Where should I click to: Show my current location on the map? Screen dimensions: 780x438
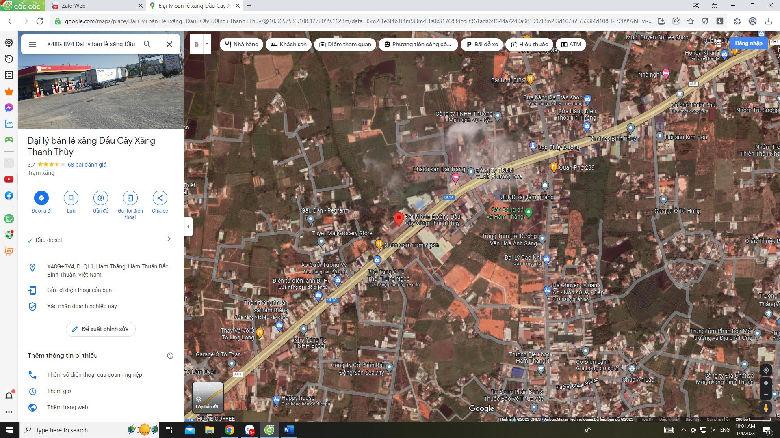pos(766,370)
